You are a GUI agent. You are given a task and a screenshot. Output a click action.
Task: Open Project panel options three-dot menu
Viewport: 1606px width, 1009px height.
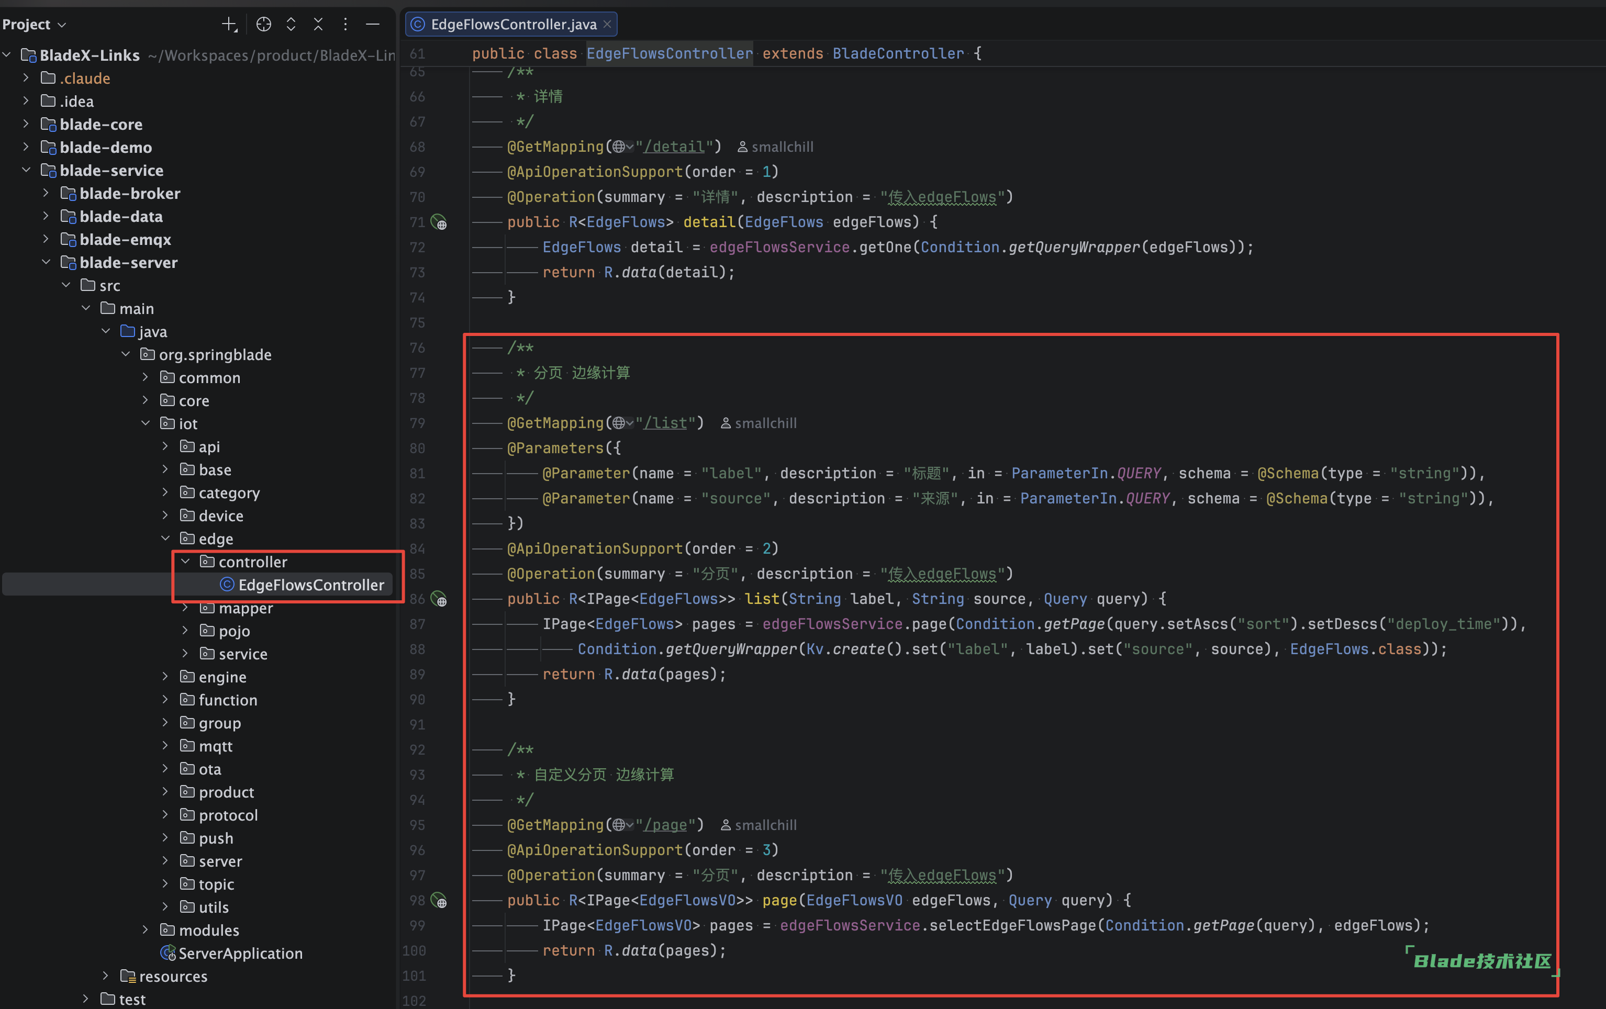pyautogui.click(x=345, y=25)
